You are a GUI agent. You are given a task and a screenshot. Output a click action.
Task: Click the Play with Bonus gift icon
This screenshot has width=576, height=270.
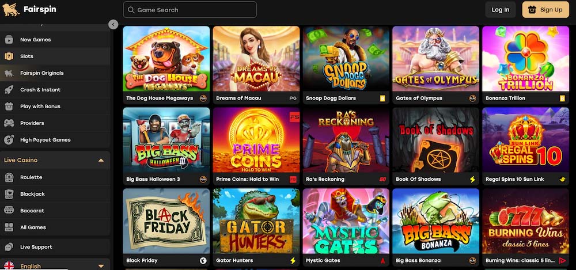pyautogui.click(x=9, y=107)
